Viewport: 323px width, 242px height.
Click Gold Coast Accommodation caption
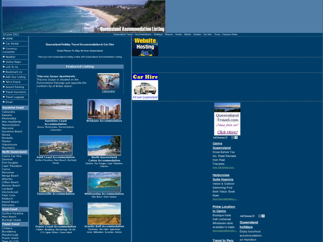pyautogui.click(x=56, y=157)
